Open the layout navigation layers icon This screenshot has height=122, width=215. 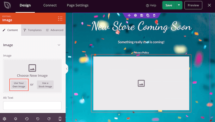click(x=15, y=119)
